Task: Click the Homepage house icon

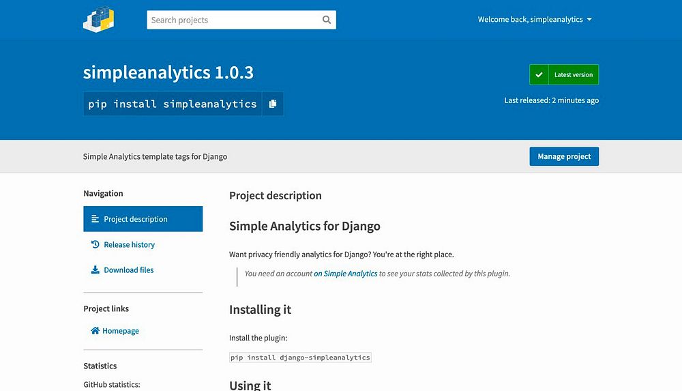Action: point(95,330)
